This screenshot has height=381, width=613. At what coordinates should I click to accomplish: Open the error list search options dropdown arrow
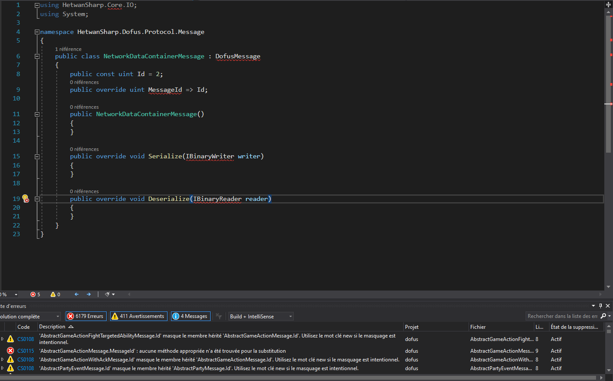(x=610, y=316)
